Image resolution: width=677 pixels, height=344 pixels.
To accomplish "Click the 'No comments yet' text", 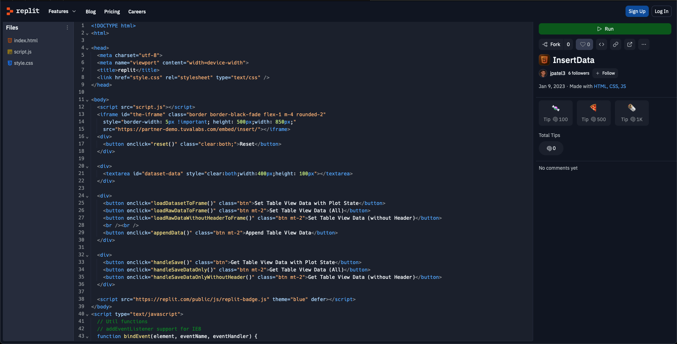I will tap(558, 168).
